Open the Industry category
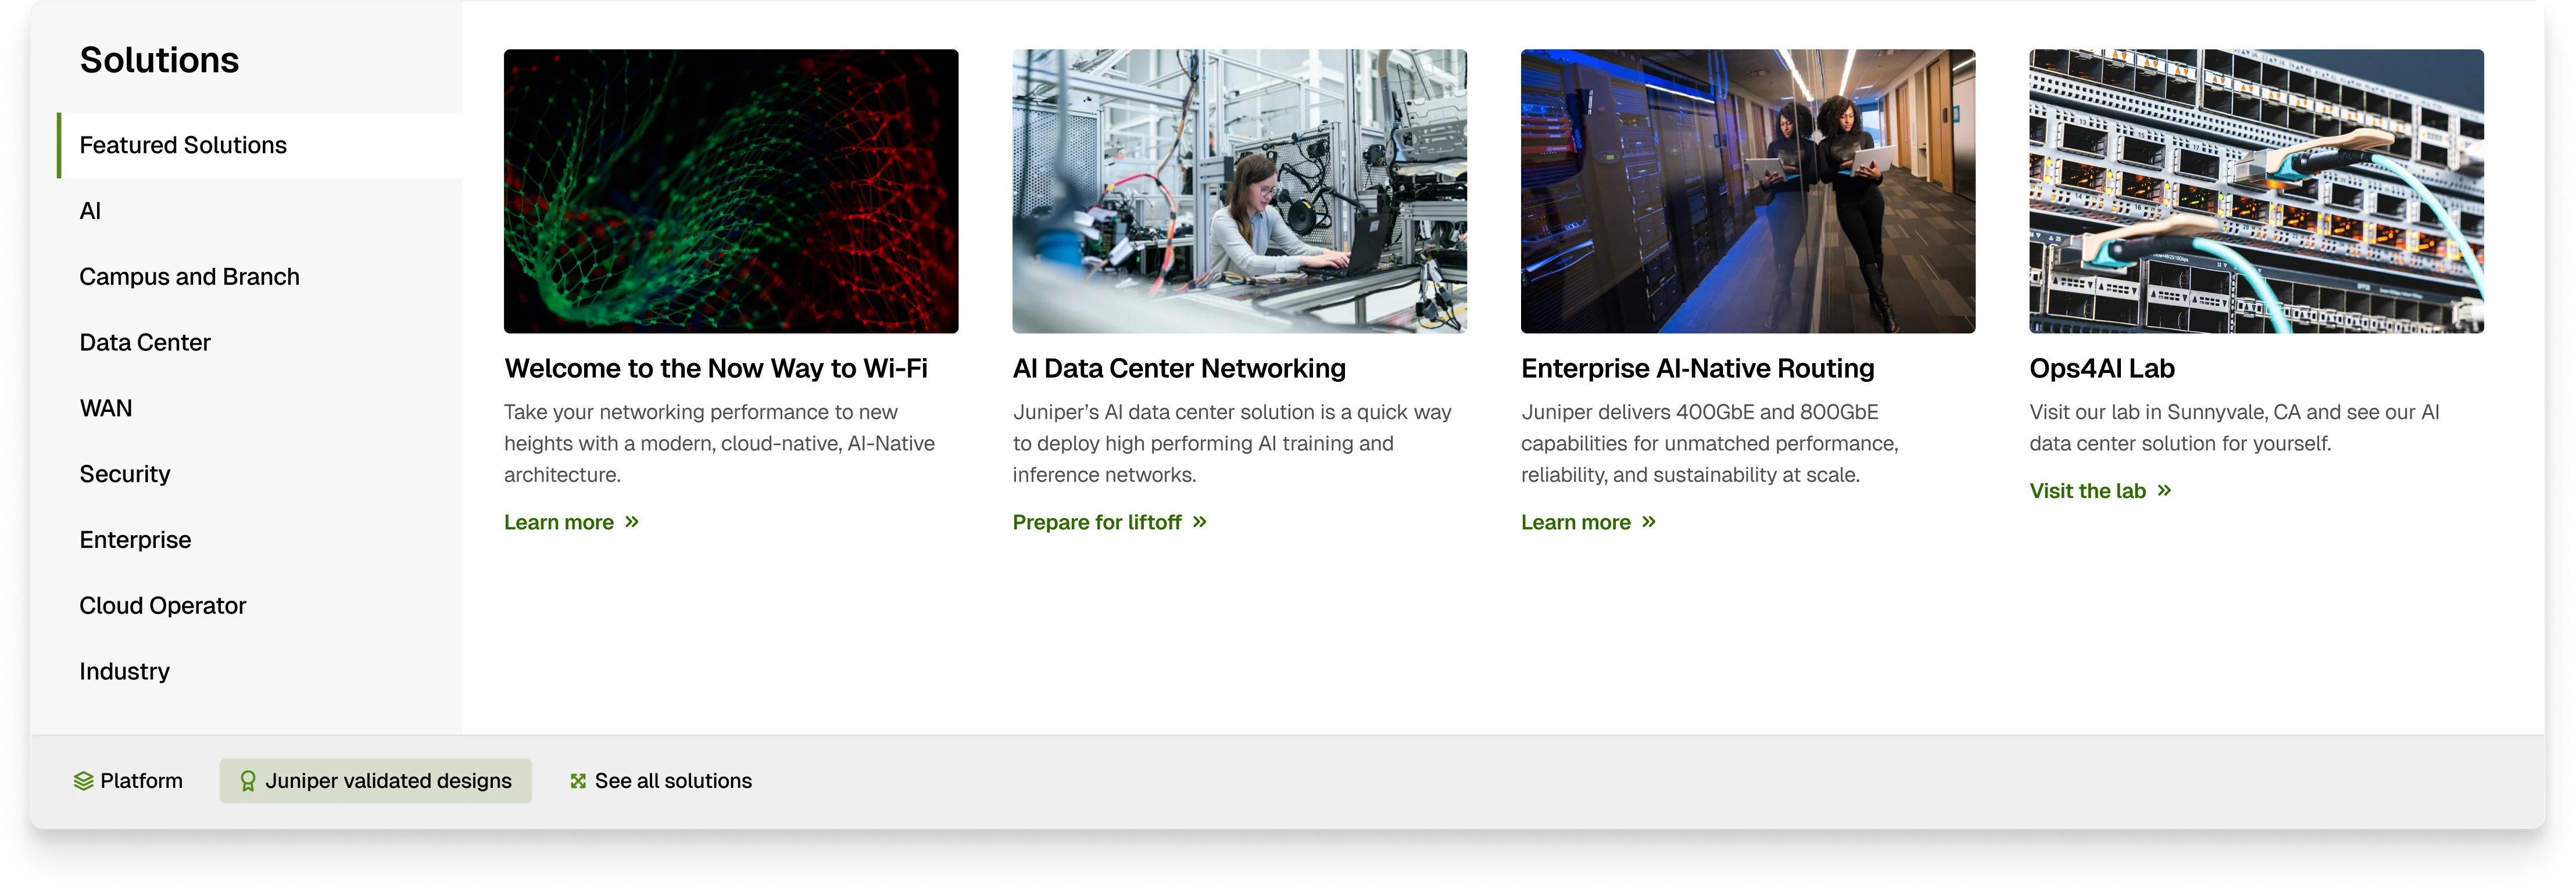Screen dimensions: 2576x889 point(124,672)
